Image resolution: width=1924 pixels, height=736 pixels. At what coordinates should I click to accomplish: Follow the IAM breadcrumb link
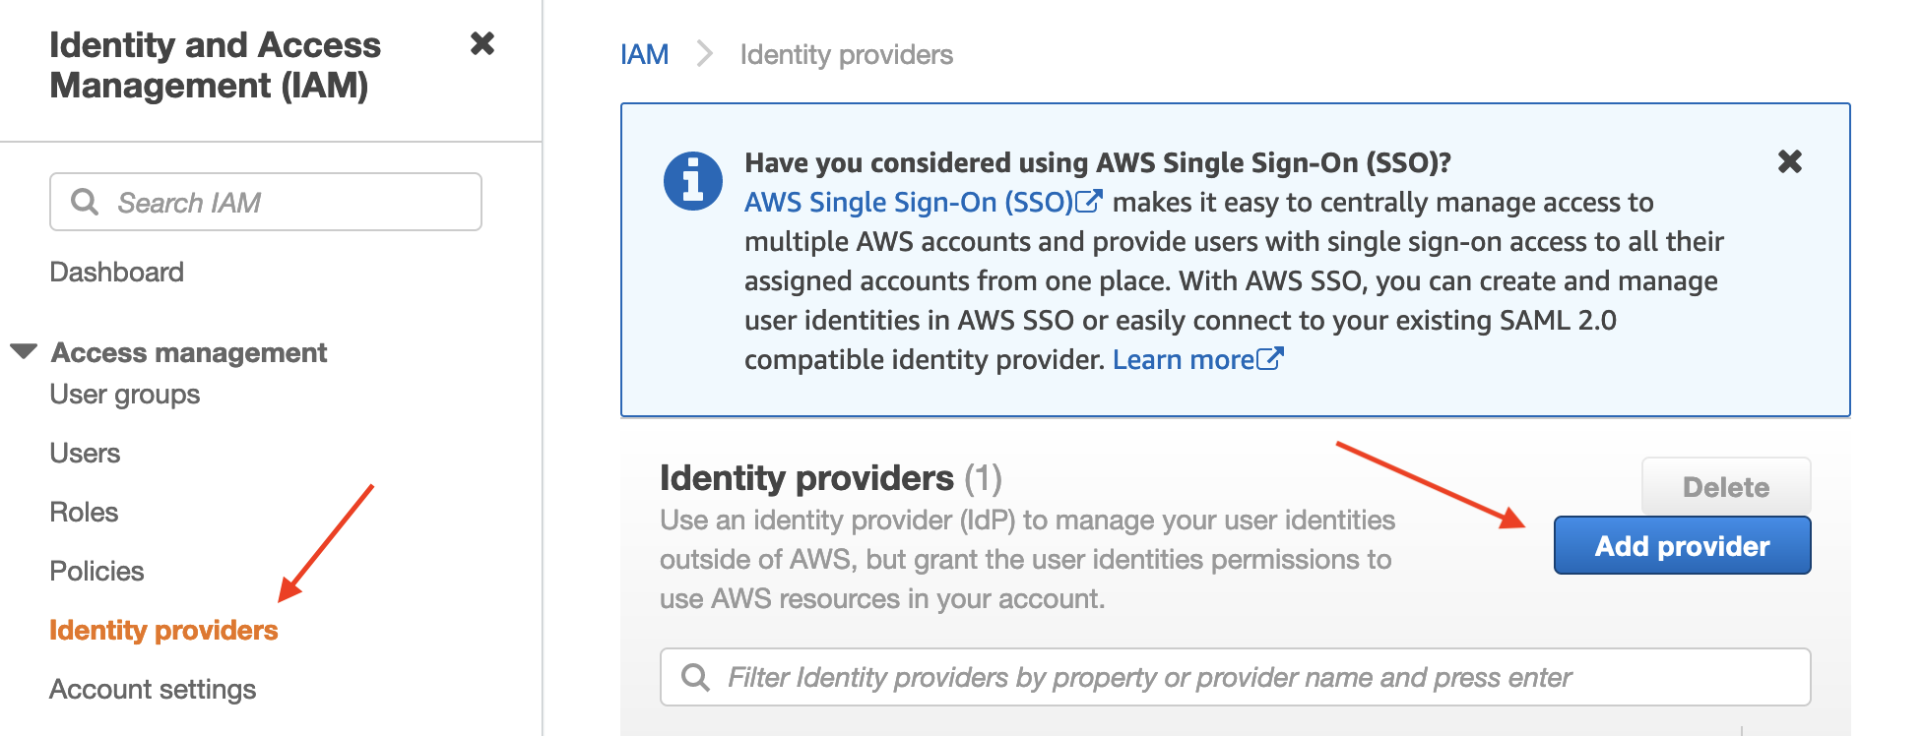644,54
